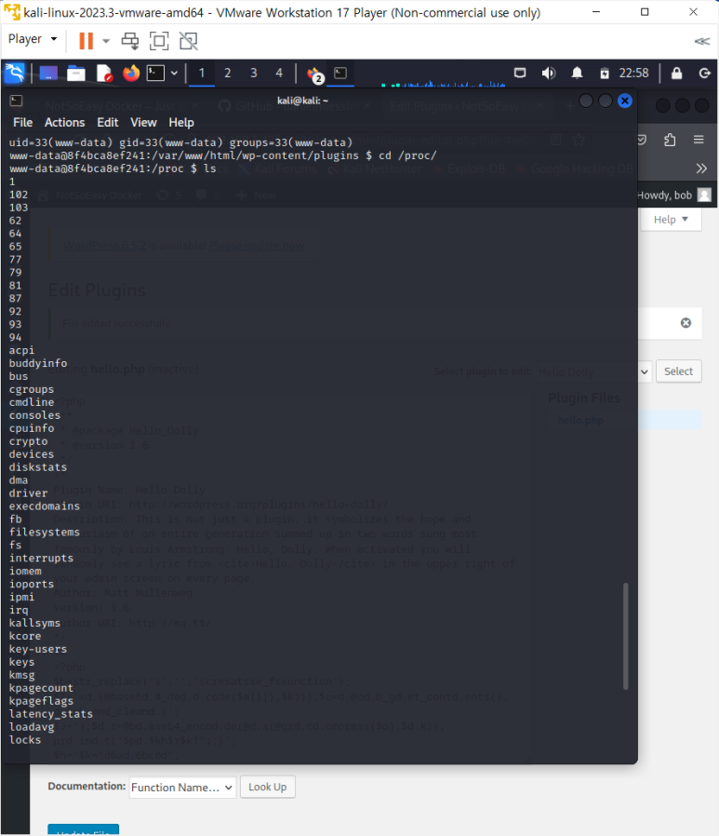Click 'kallsyms' entry in terminal listing
Viewport: 719px width, 836px height.
(34, 623)
